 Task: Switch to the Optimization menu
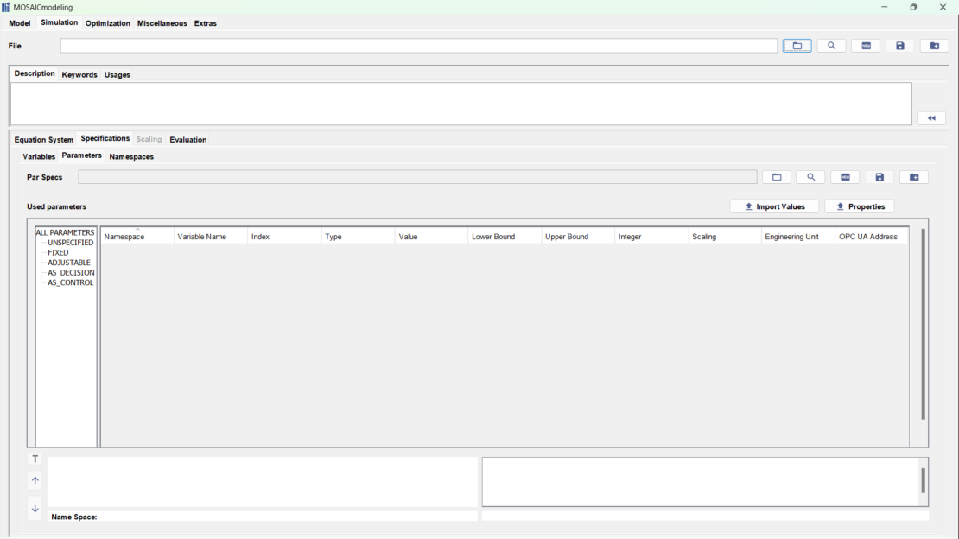107,23
